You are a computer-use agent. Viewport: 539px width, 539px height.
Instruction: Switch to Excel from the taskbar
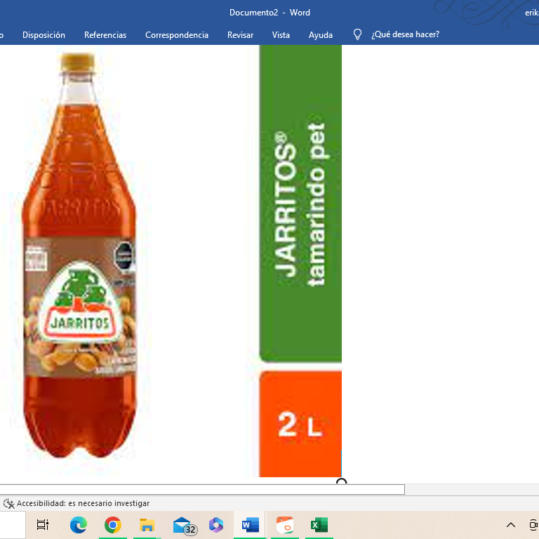319,525
